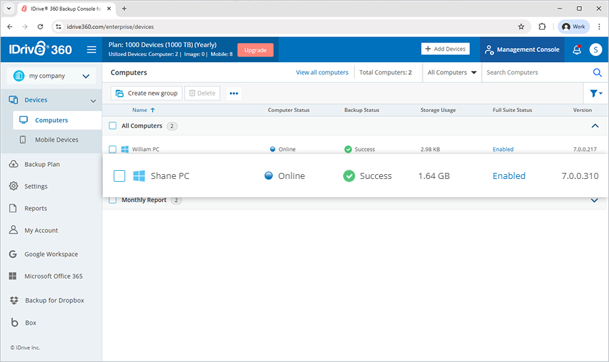Open the Work profile button
The height and width of the screenshot is (362, 609).
[x=574, y=27]
